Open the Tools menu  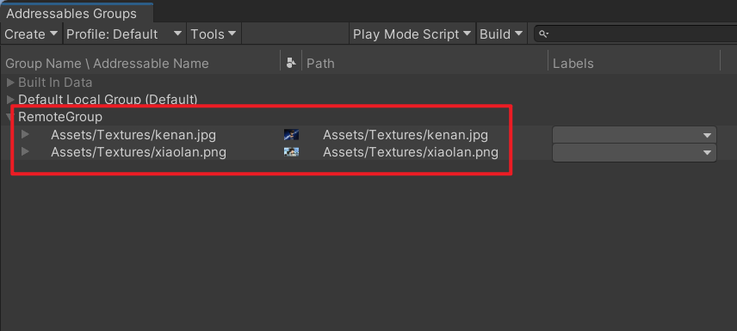pyautogui.click(x=214, y=34)
